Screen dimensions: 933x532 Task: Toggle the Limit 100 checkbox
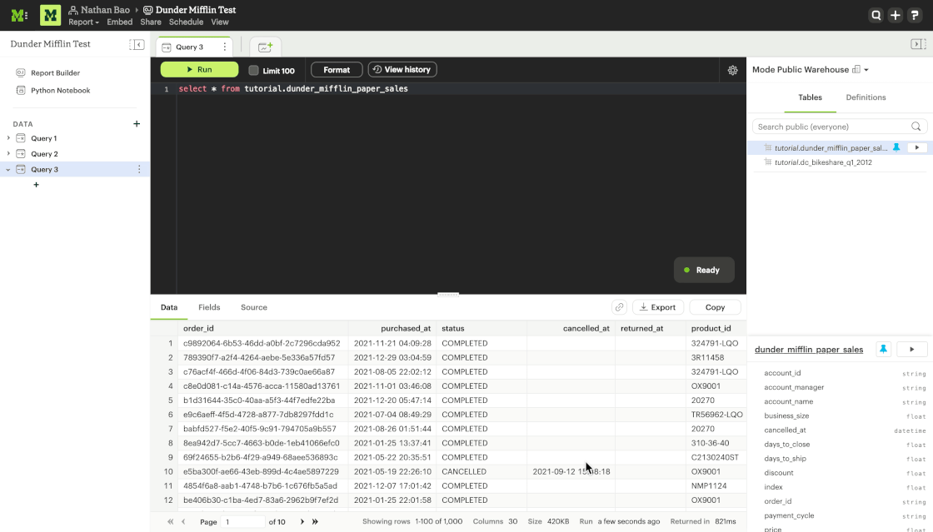pyautogui.click(x=253, y=70)
